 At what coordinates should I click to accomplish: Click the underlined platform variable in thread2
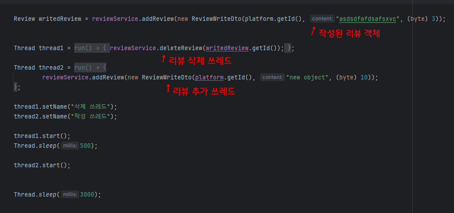click(209, 78)
